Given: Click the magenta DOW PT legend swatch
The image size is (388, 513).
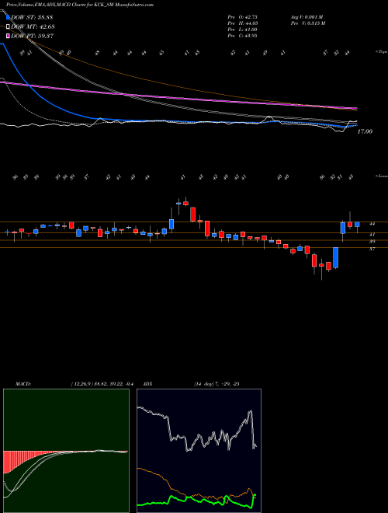Looking at the screenshot, I should click(x=8, y=36).
